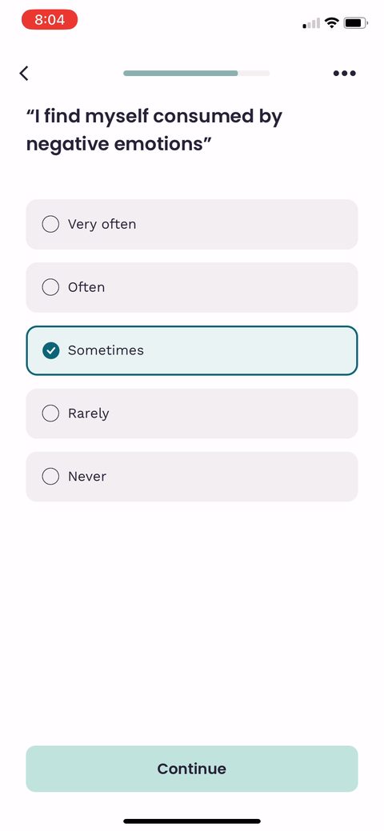Select the Often radio circle

click(50, 287)
